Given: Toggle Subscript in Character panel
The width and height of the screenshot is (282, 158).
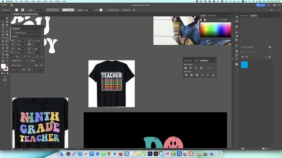Looking at the screenshot, I should coord(29,57).
